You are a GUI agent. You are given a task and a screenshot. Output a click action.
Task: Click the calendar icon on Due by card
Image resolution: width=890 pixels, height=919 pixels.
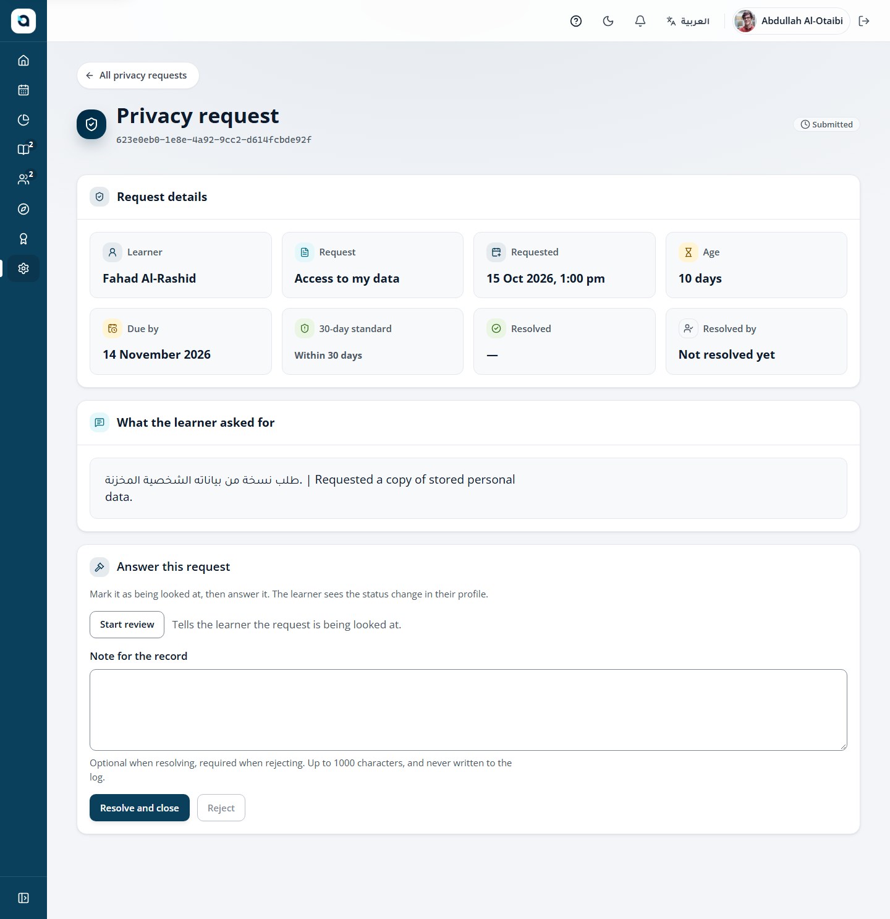112,328
